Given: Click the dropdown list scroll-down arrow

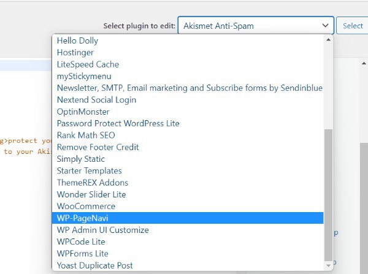Looking at the screenshot, I should 328,265.
